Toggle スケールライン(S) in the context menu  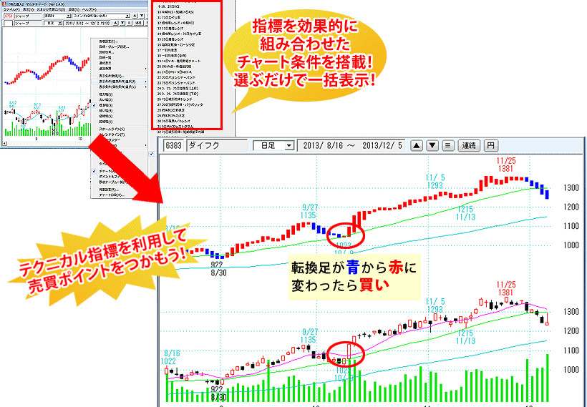point(112,129)
